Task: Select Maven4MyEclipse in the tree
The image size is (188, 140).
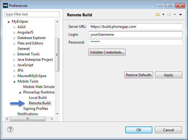Action: pos(32,76)
